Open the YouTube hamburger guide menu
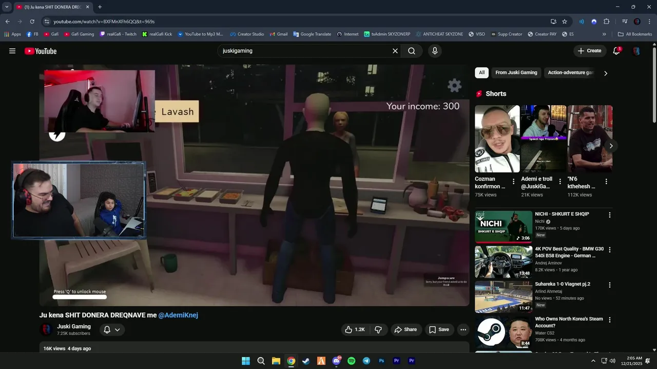This screenshot has height=369, width=657. click(12, 51)
